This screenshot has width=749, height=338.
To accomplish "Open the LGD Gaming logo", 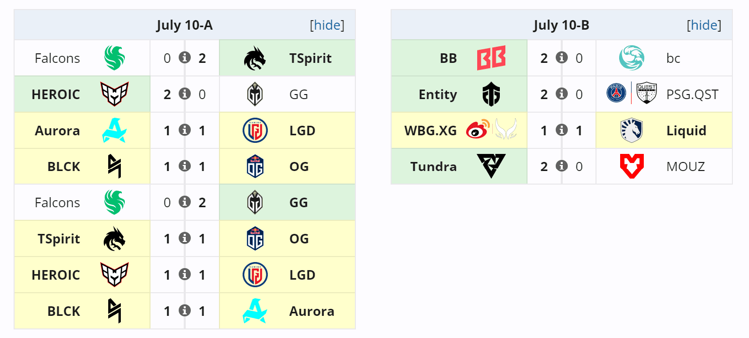I will click(255, 130).
